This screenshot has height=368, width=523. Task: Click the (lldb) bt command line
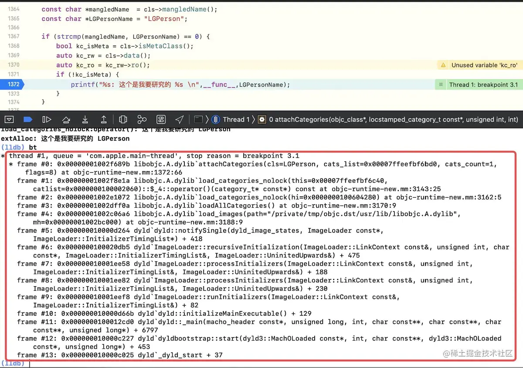click(20, 147)
